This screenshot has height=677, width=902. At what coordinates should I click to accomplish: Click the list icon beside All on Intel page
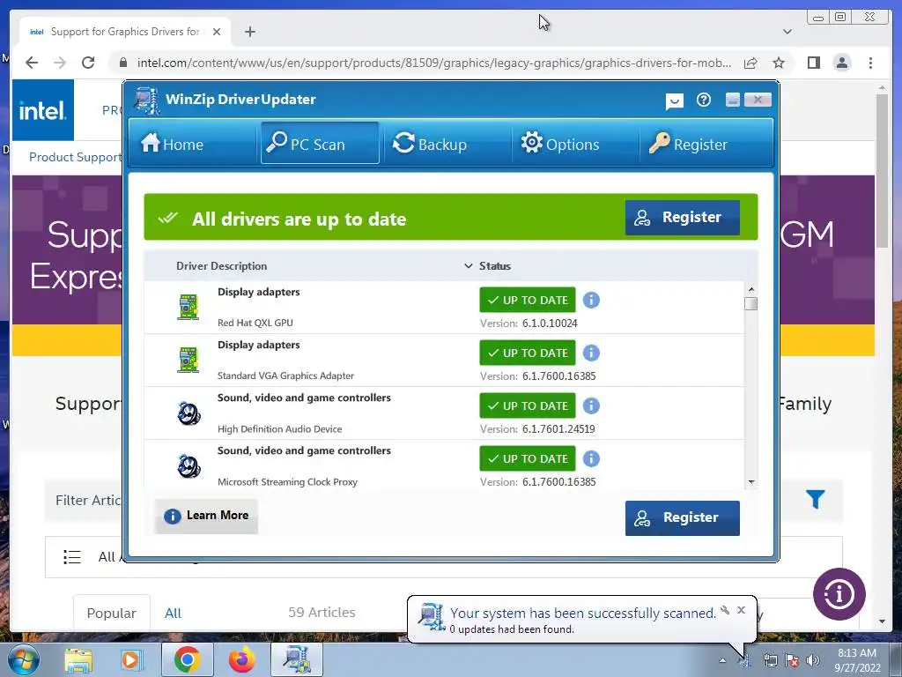(72, 557)
